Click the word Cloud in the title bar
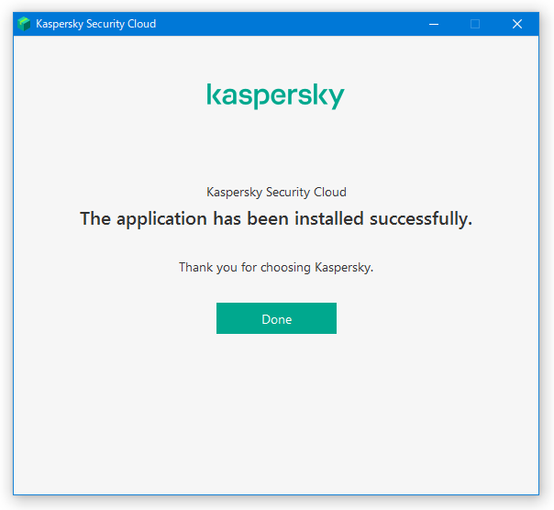554x510 pixels. tap(141, 24)
